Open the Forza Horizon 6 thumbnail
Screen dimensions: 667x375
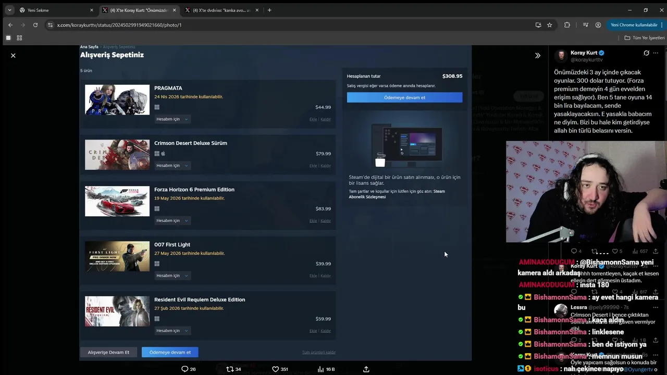(x=117, y=201)
